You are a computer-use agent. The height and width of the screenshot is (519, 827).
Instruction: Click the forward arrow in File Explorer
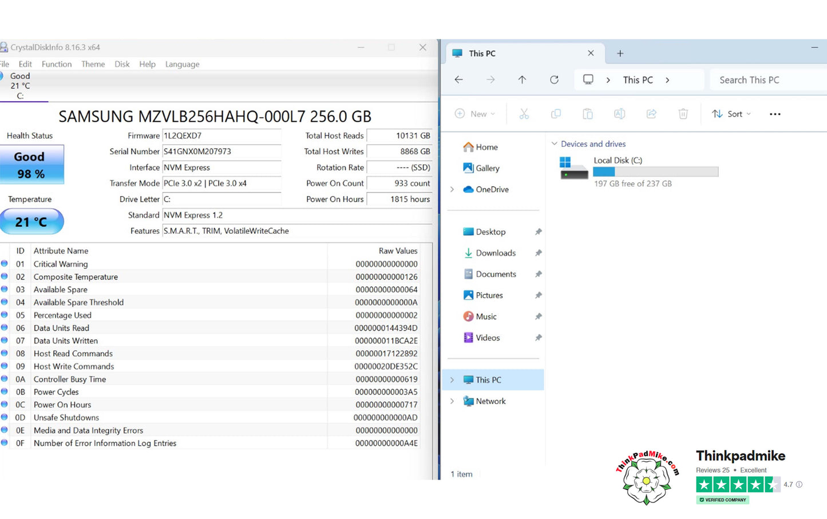coord(490,80)
